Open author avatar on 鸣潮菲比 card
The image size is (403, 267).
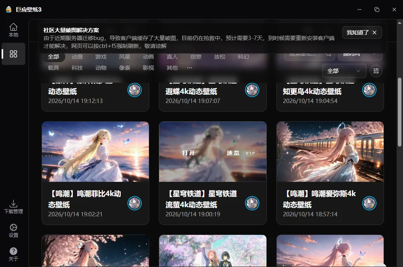[135, 204]
